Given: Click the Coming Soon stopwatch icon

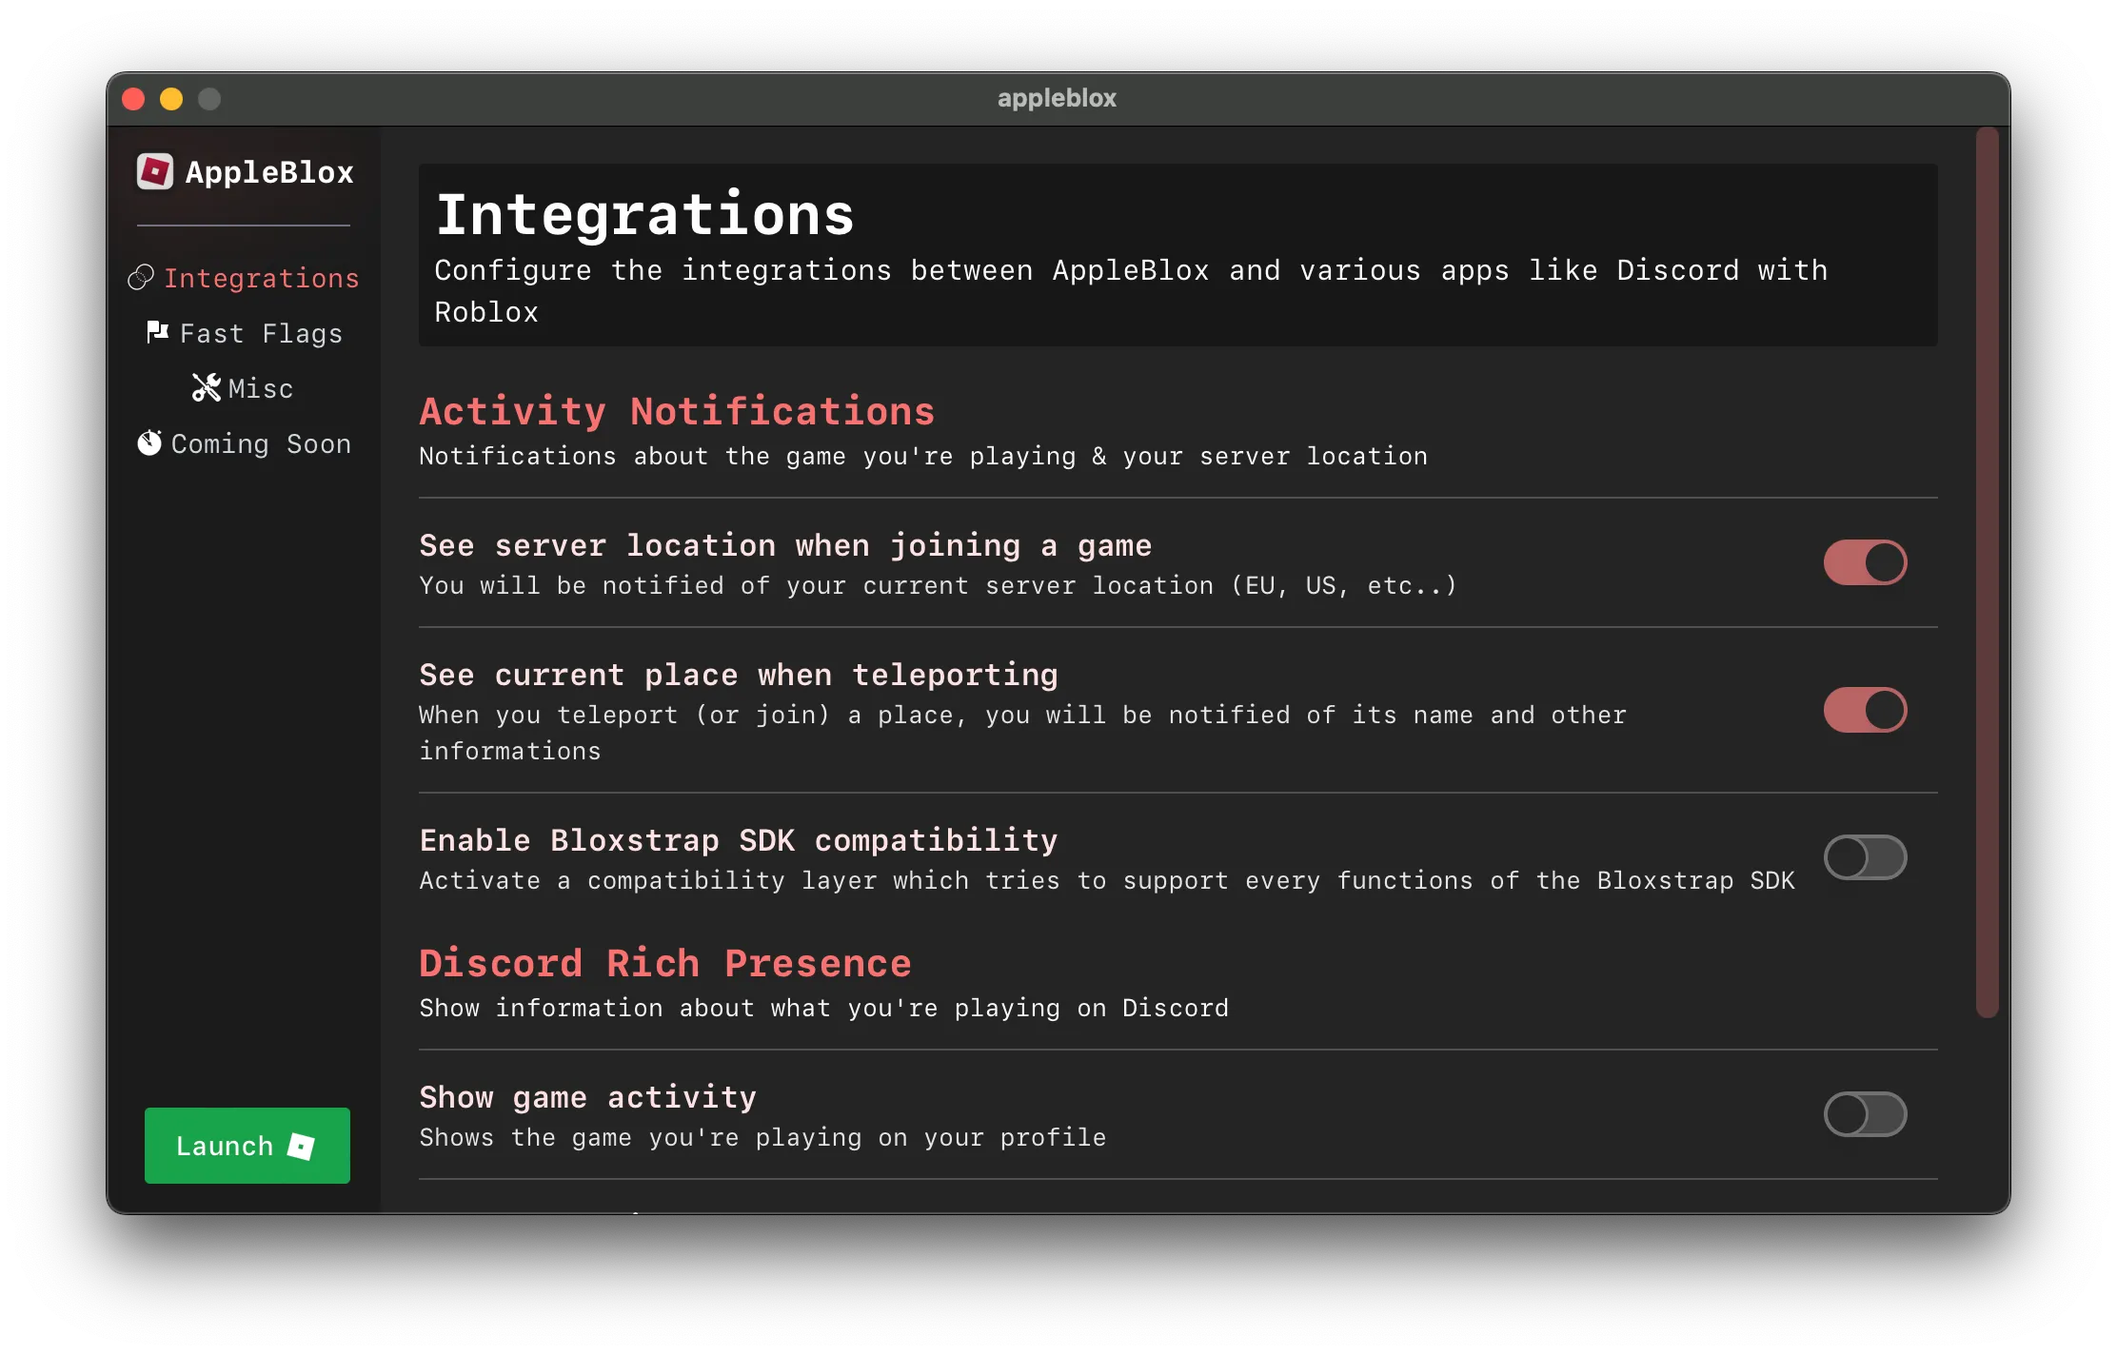Looking at the screenshot, I should tap(149, 443).
